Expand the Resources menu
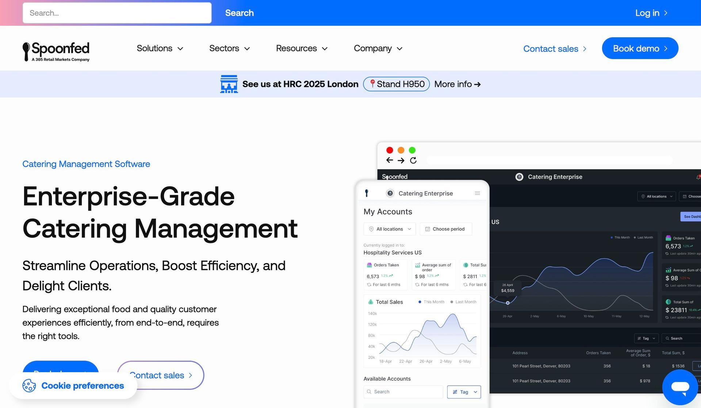This screenshot has height=408, width=701. [302, 48]
